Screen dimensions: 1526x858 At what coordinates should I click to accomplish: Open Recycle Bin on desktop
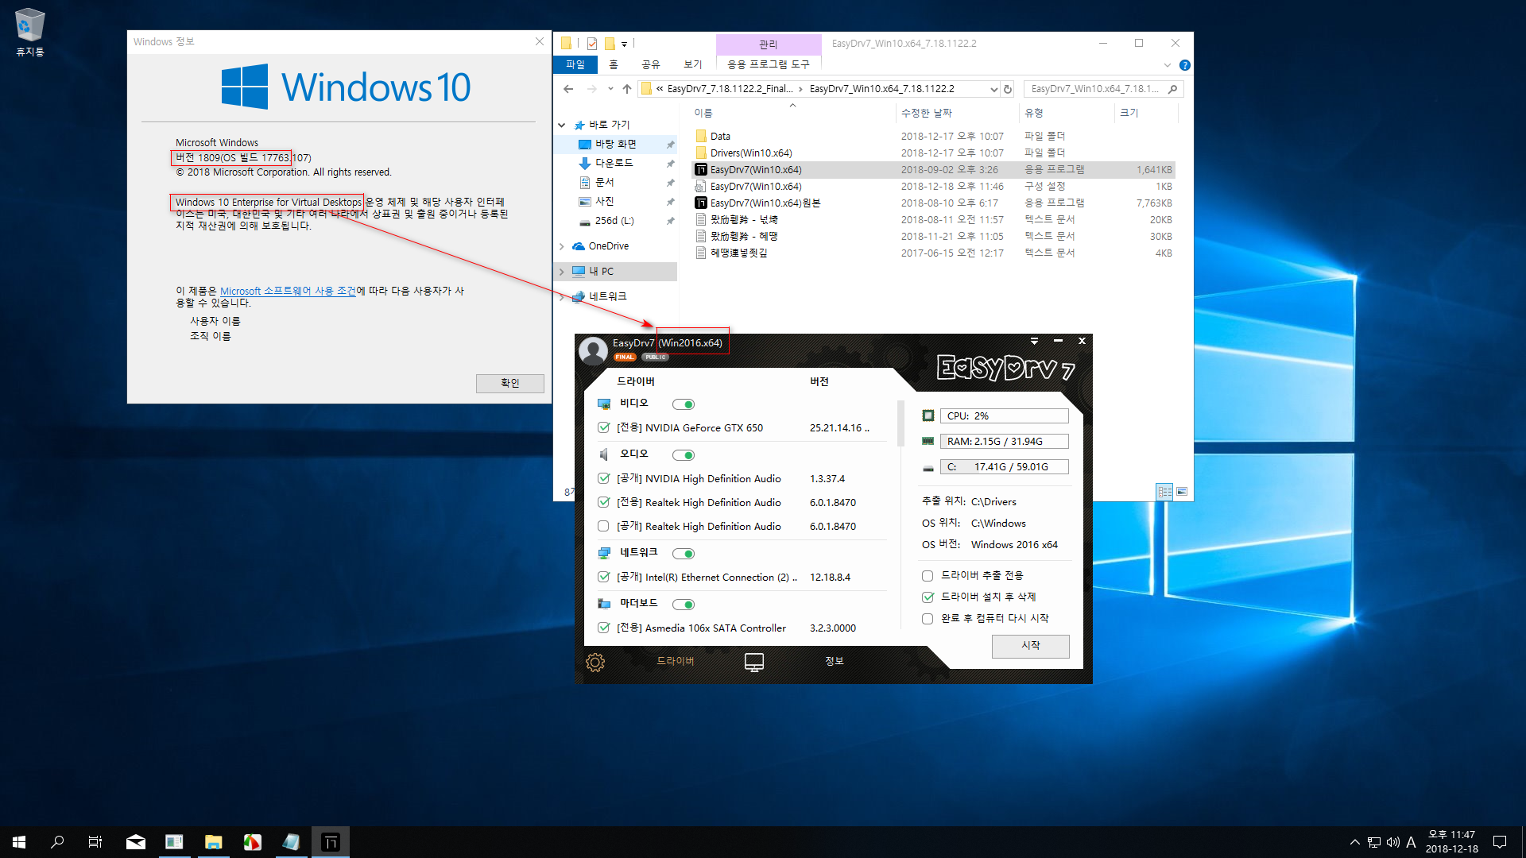pyautogui.click(x=30, y=33)
